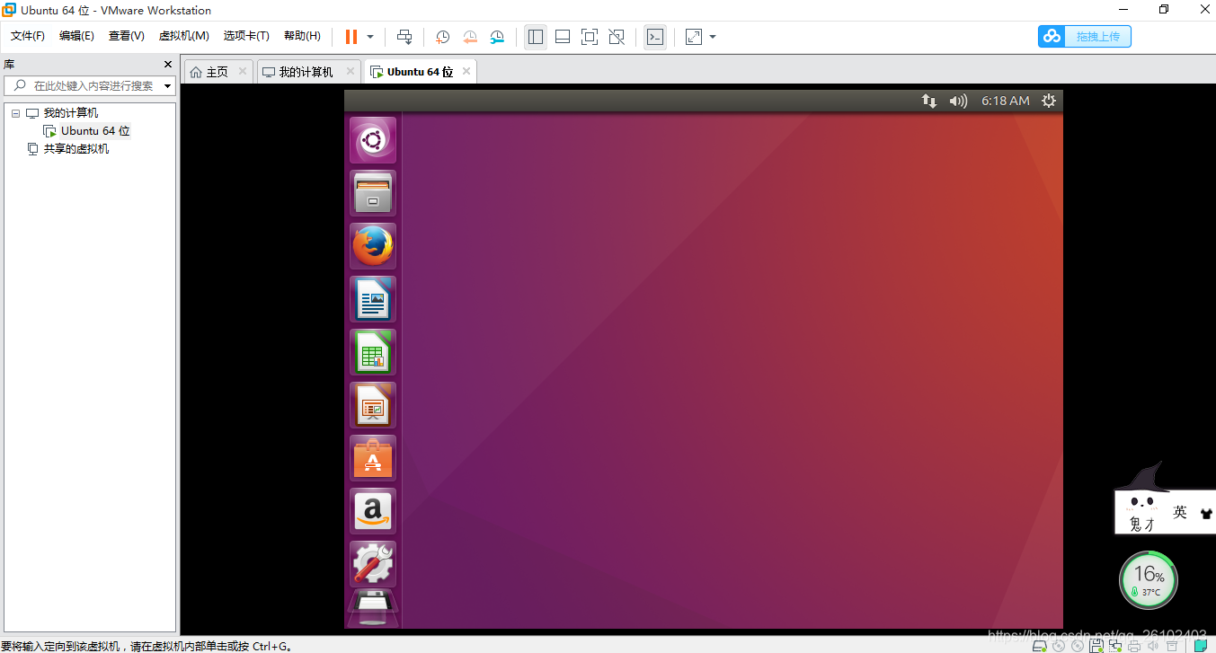Toggle the thumbnail bar view
The width and height of the screenshot is (1216, 653).
(x=563, y=37)
